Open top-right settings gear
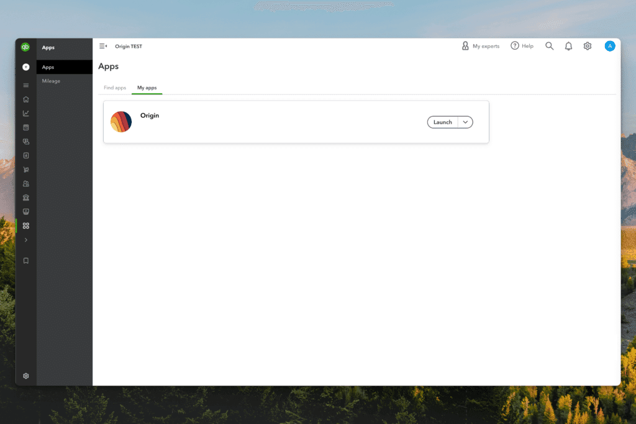The image size is (636, 424). 588,46
